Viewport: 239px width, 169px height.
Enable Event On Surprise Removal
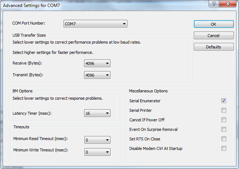224,129
